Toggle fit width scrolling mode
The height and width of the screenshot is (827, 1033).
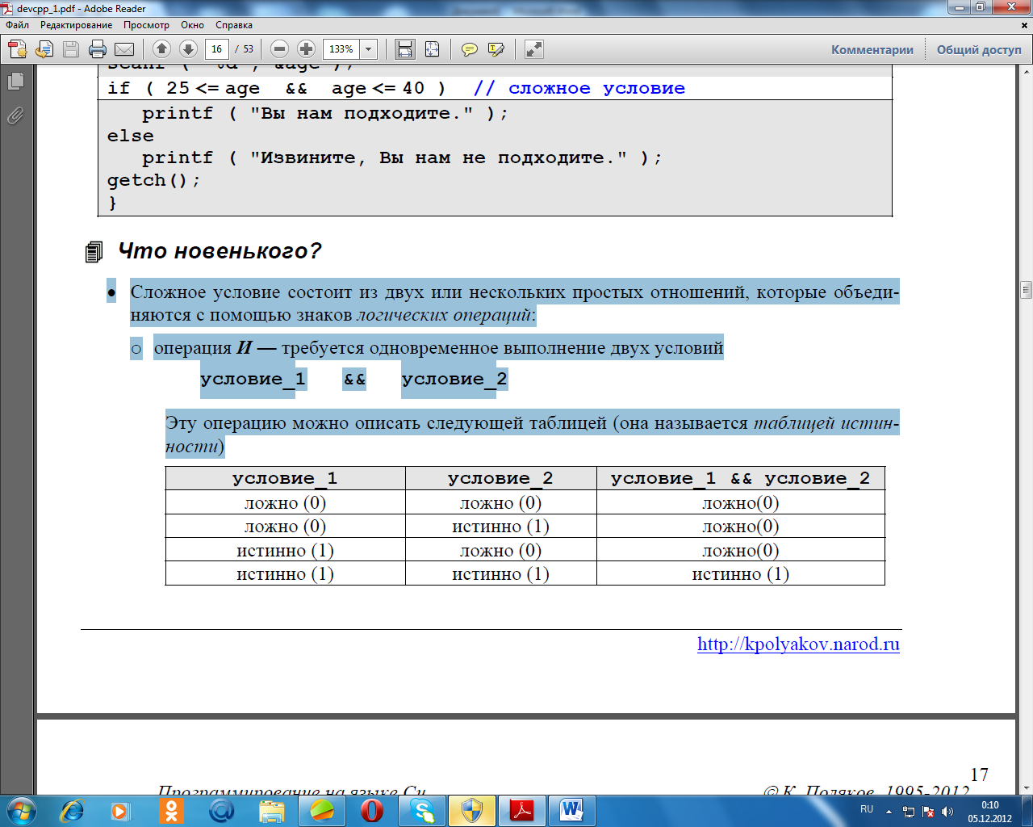point(405,49)
